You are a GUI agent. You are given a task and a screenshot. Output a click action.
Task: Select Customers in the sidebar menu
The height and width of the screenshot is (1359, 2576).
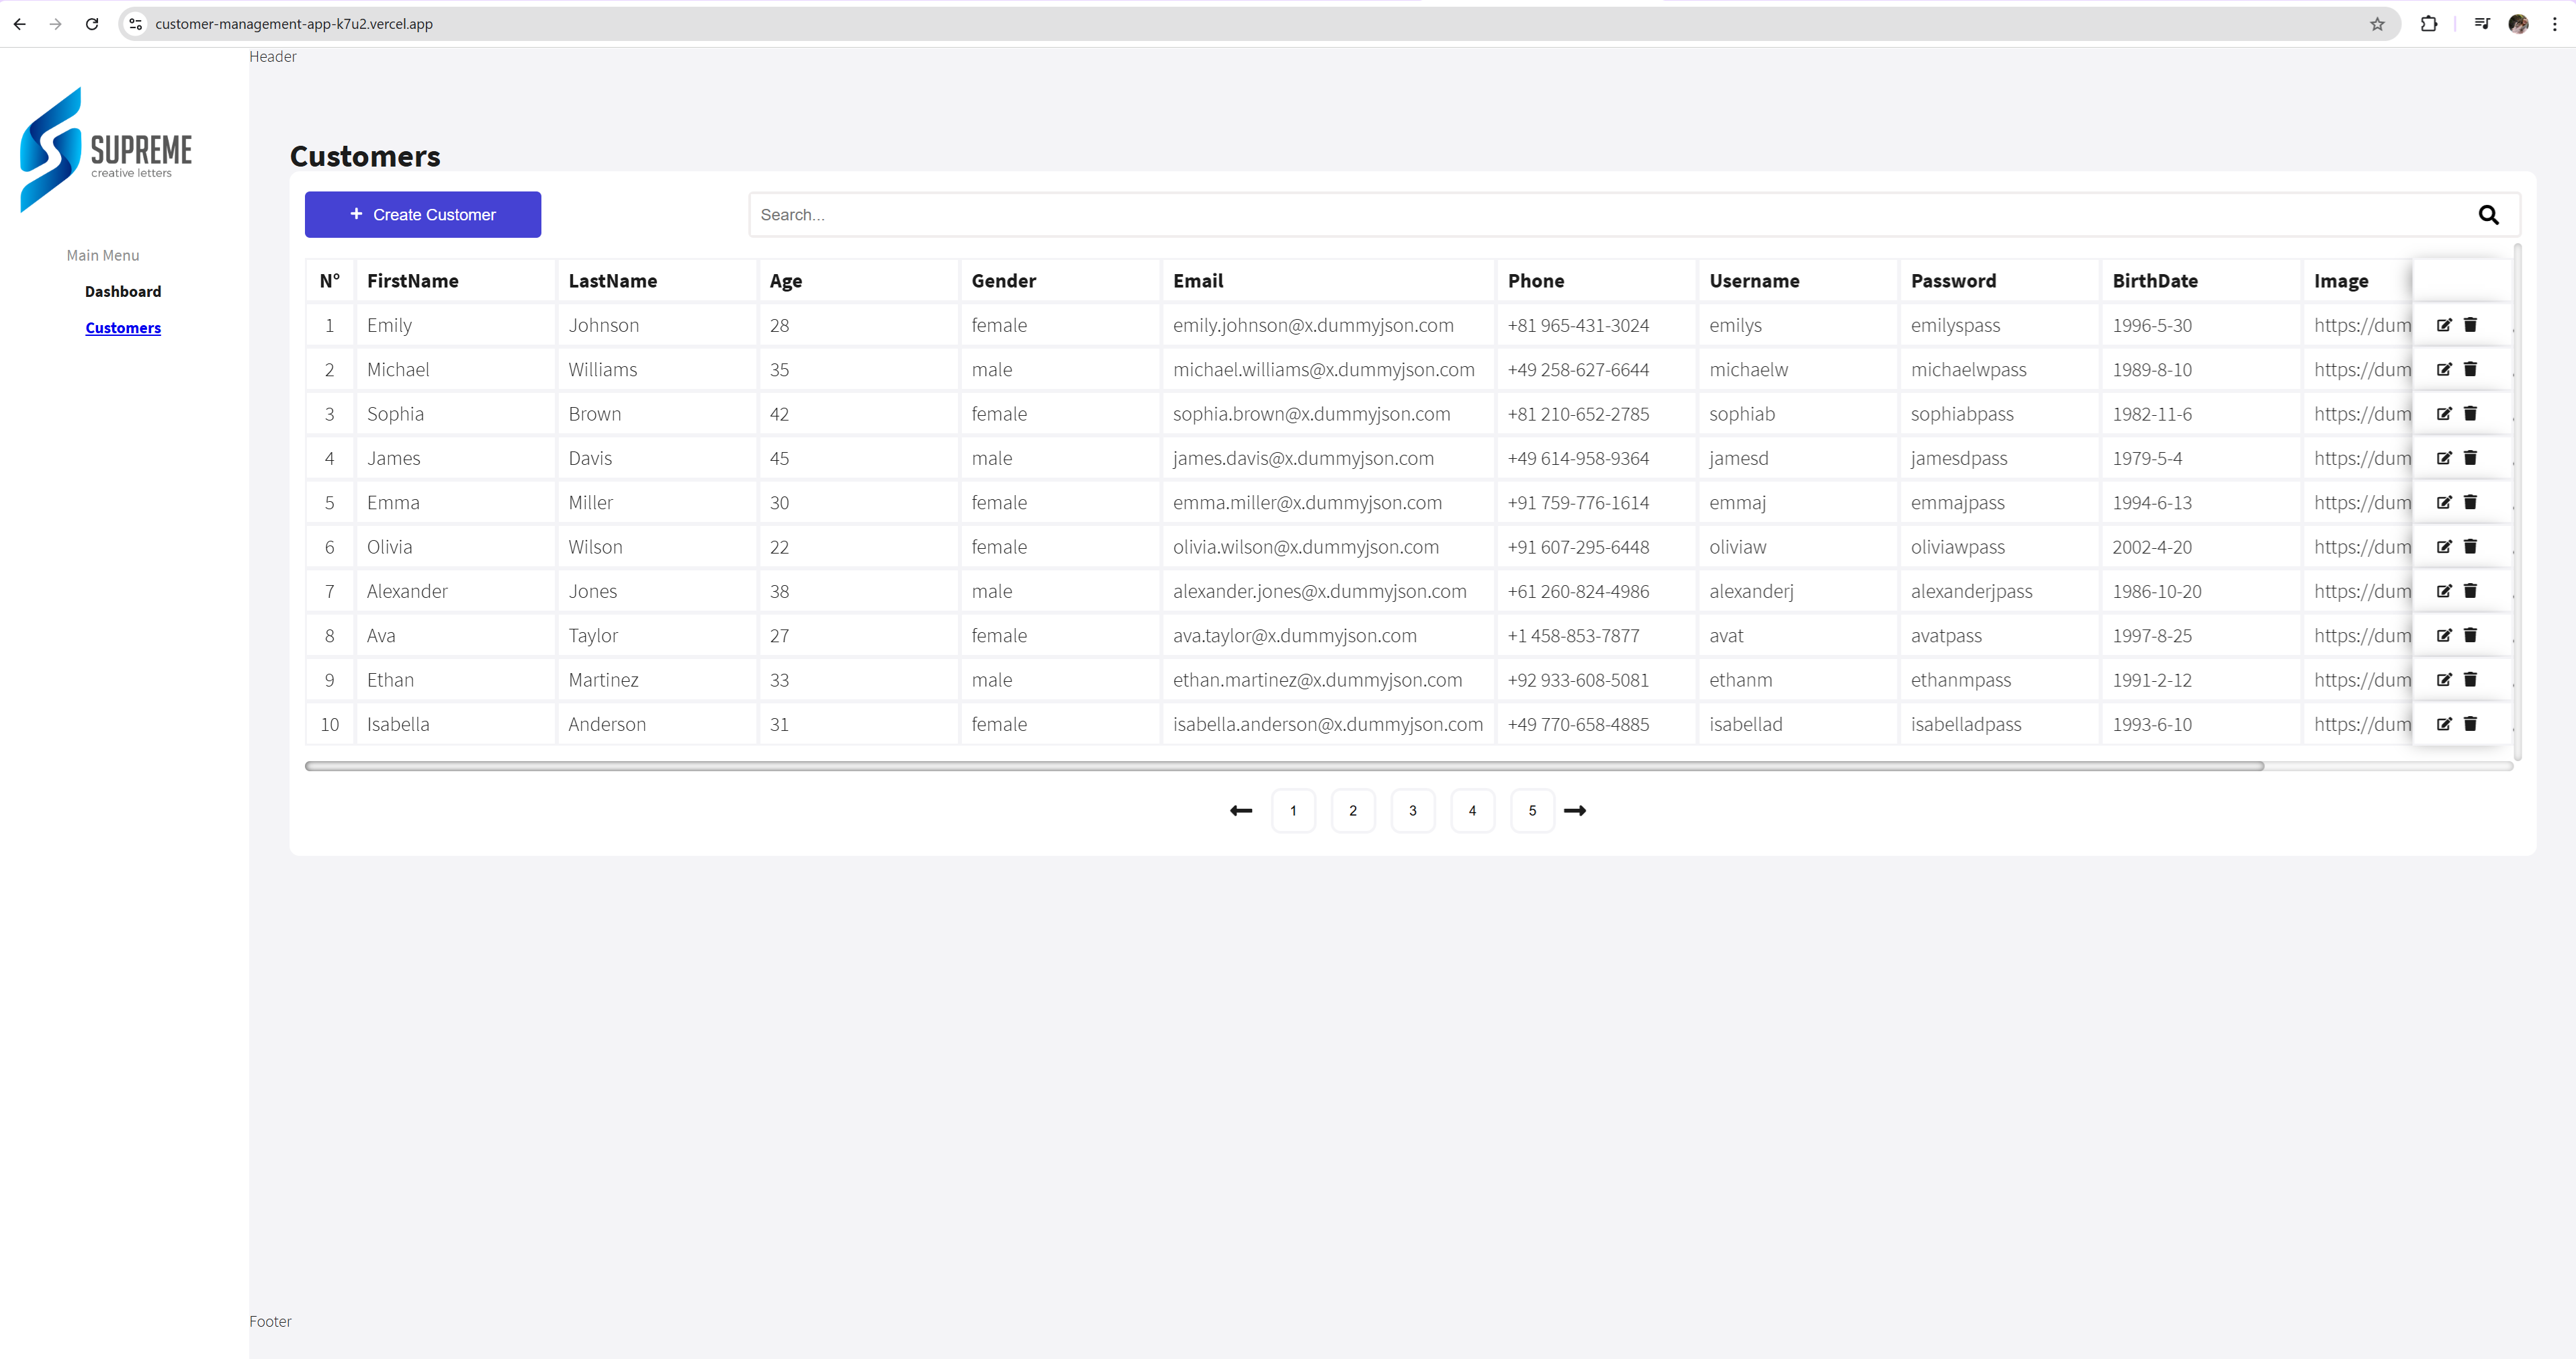point(123,328)
